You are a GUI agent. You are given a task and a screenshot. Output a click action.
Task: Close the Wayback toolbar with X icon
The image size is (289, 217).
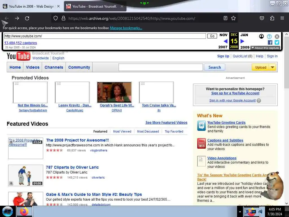point(277,36)
